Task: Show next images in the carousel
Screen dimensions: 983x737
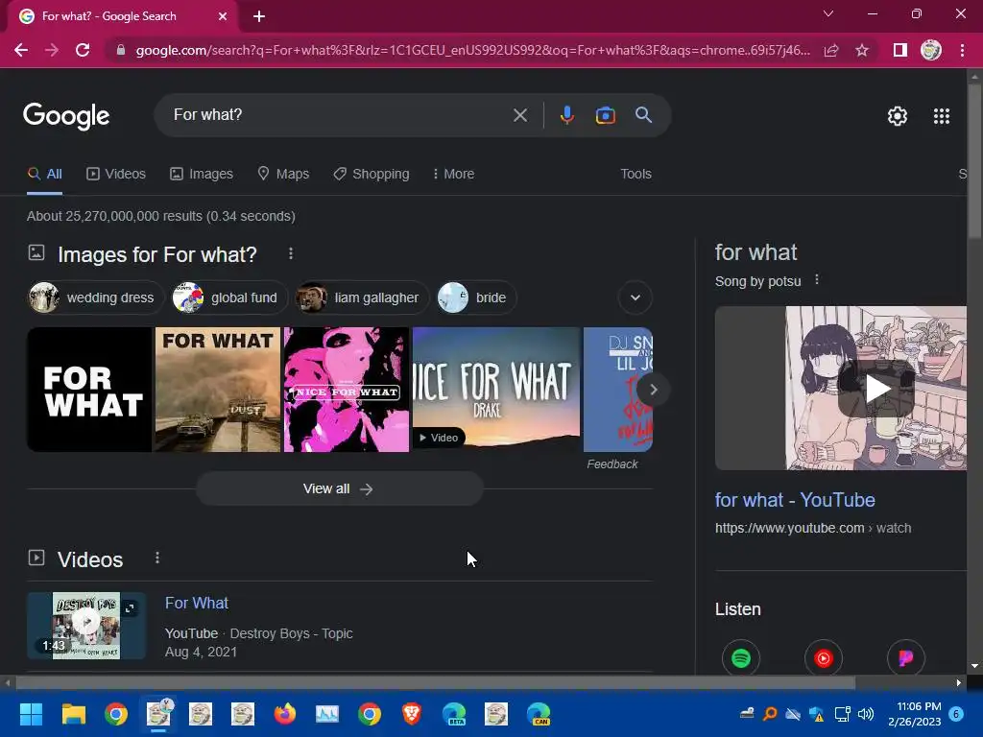Action: [653, 390]
